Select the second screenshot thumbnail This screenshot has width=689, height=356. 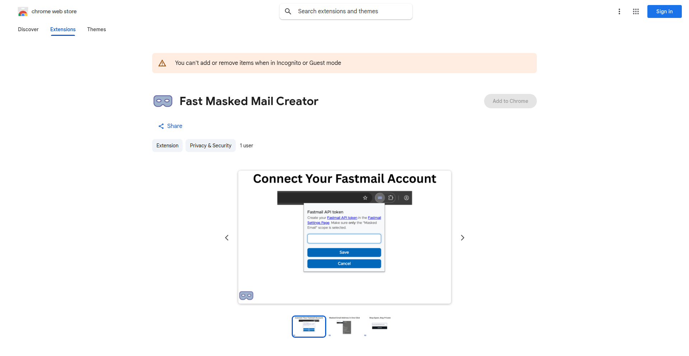pos(344,326)
